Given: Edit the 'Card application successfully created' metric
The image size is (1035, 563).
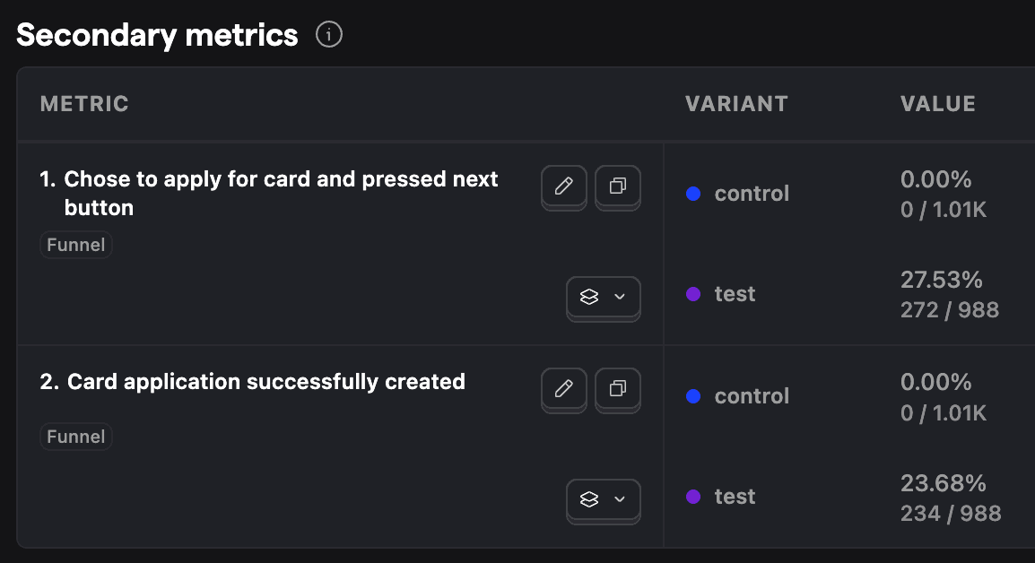Looking at the screenshot, I should [x=563, y=389].
